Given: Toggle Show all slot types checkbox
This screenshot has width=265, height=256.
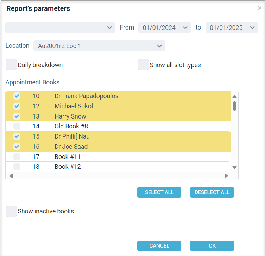Looking at the screenshot, I should pos(143,65).
